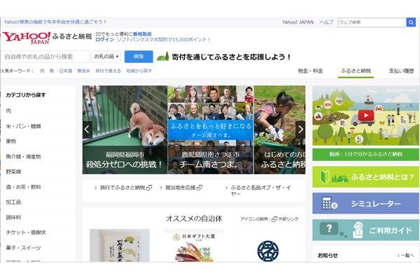The image size is (420, 280).
Task: Open the 果物 category
Action: coord(11,141)
